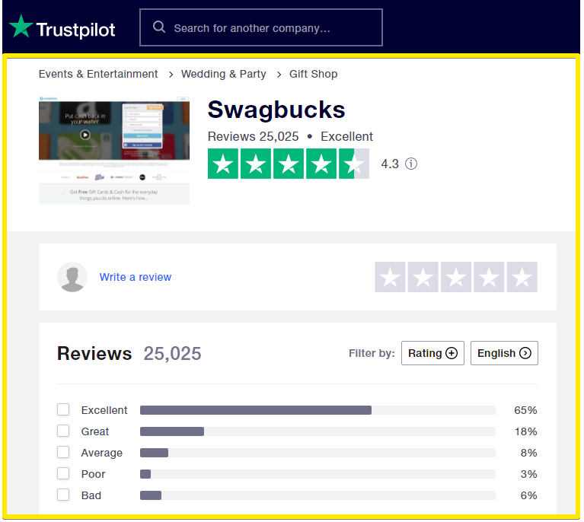Open the Wedding & Party breadcrumb
This screenshot has height=522, width=584.
coord(223,74)
